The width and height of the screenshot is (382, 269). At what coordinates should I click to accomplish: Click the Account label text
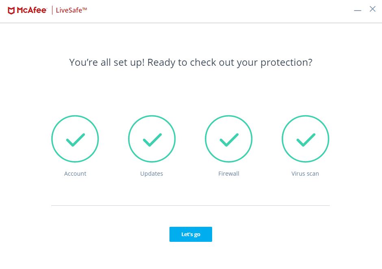pyautogui.click(x=75, y=174)
